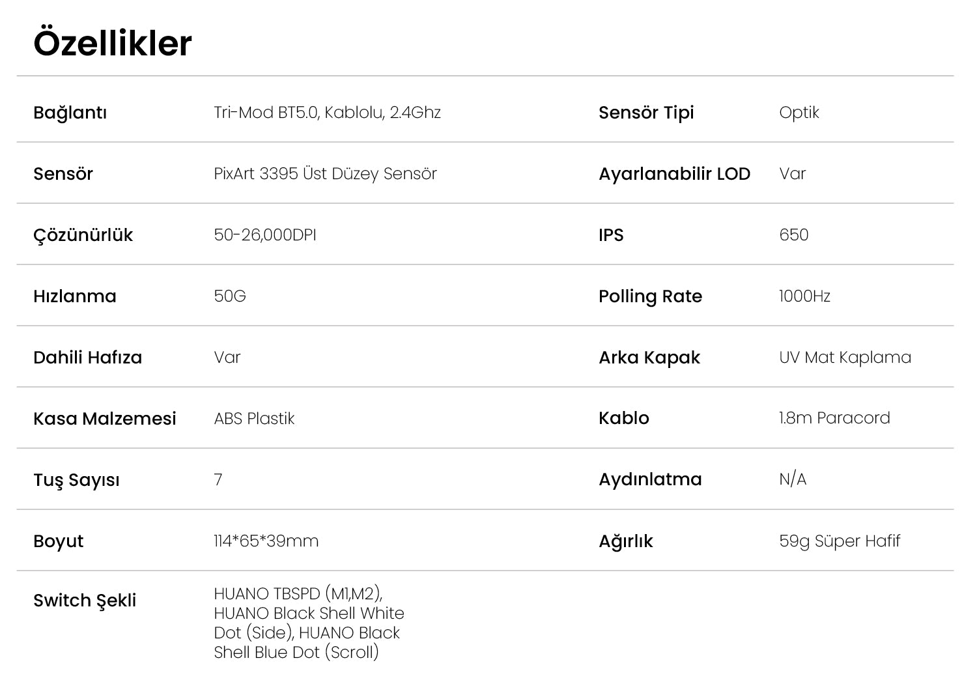Click the Özellikler heading
Image resolution: width=977 pixels, height=680 pixels.
(x=112, y=44)
